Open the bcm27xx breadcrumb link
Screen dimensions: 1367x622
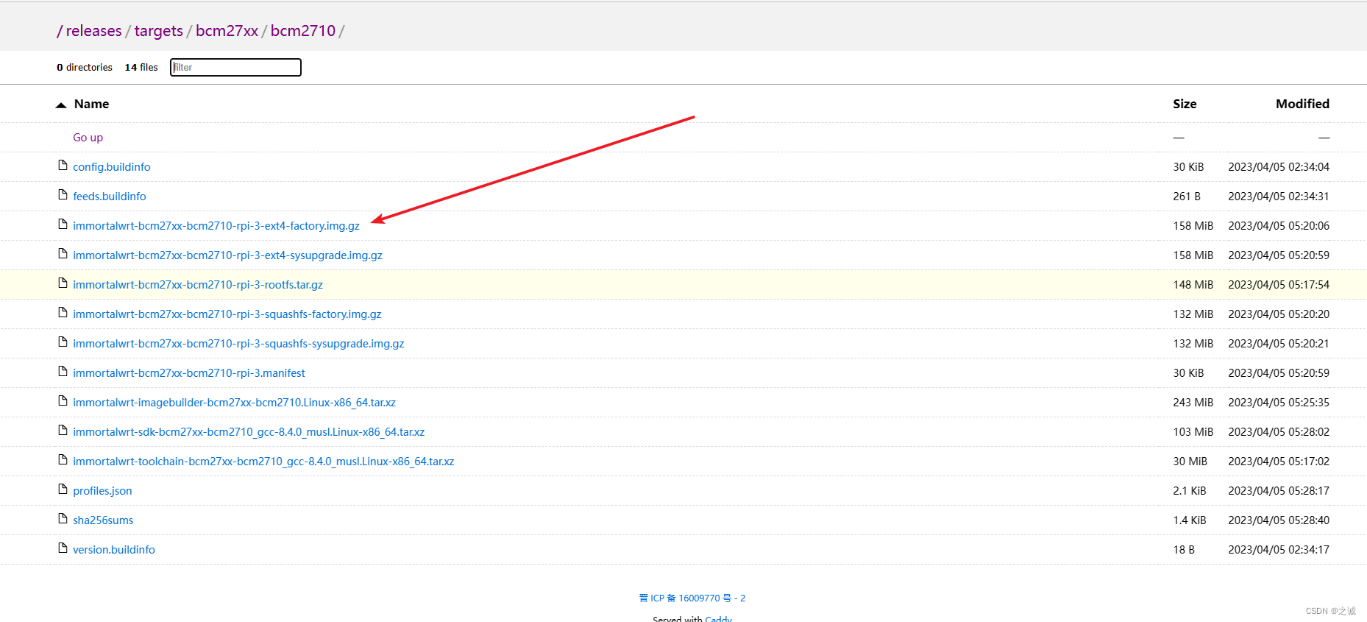(x=227, y=31)
